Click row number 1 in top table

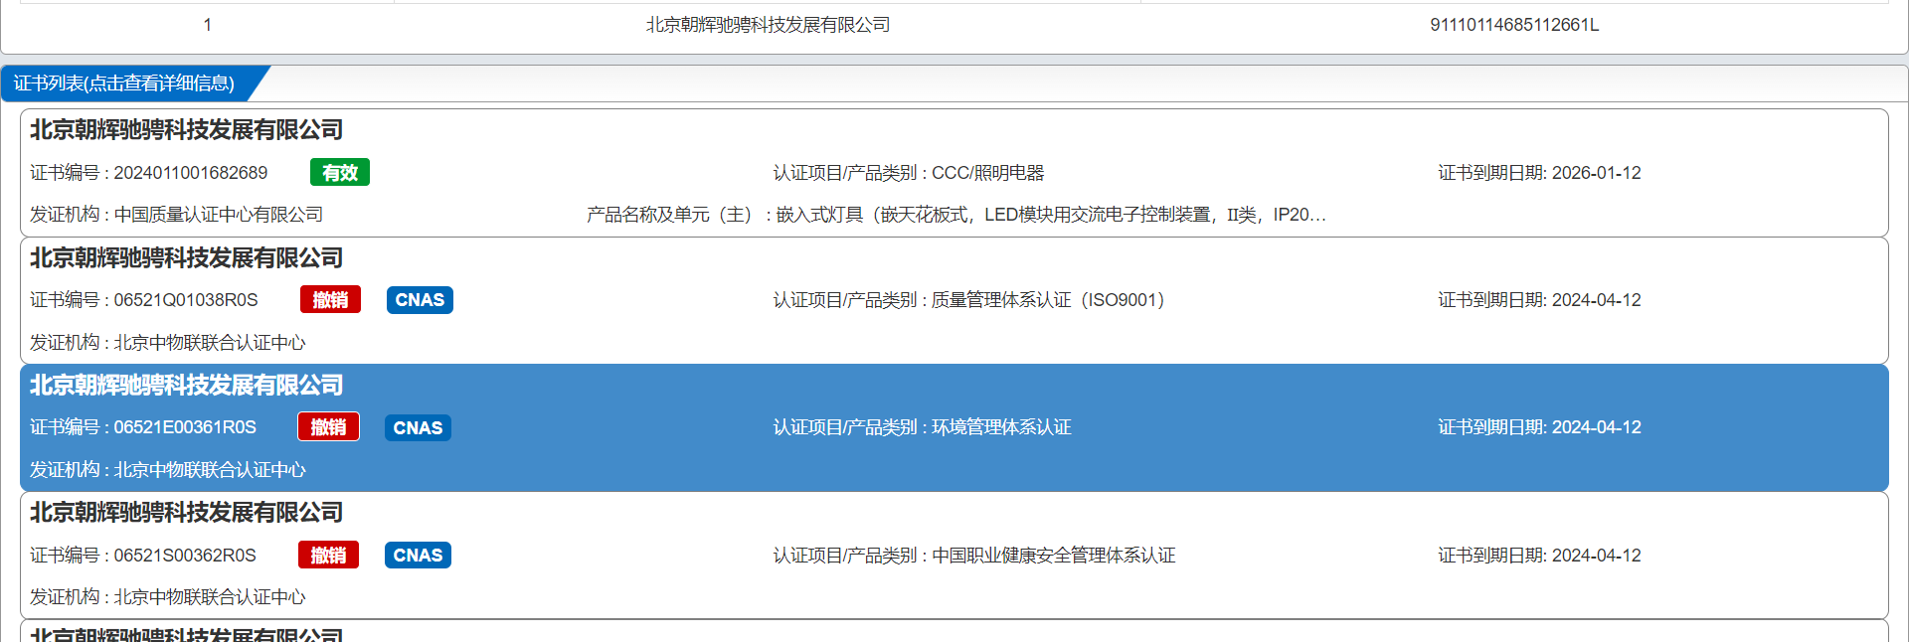coord(207,25)
